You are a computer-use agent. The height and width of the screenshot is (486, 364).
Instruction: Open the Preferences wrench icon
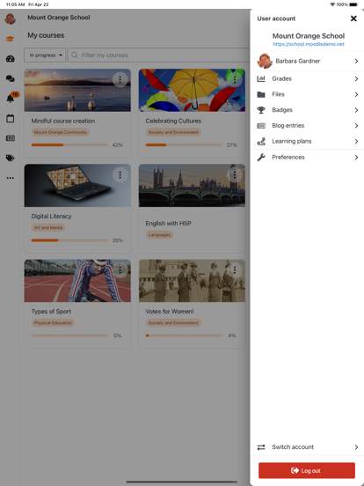261,157
